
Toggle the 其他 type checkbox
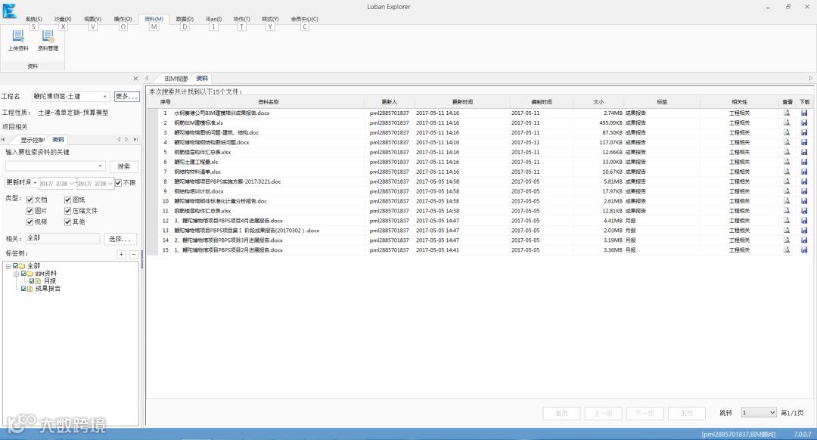click(68, 222)
